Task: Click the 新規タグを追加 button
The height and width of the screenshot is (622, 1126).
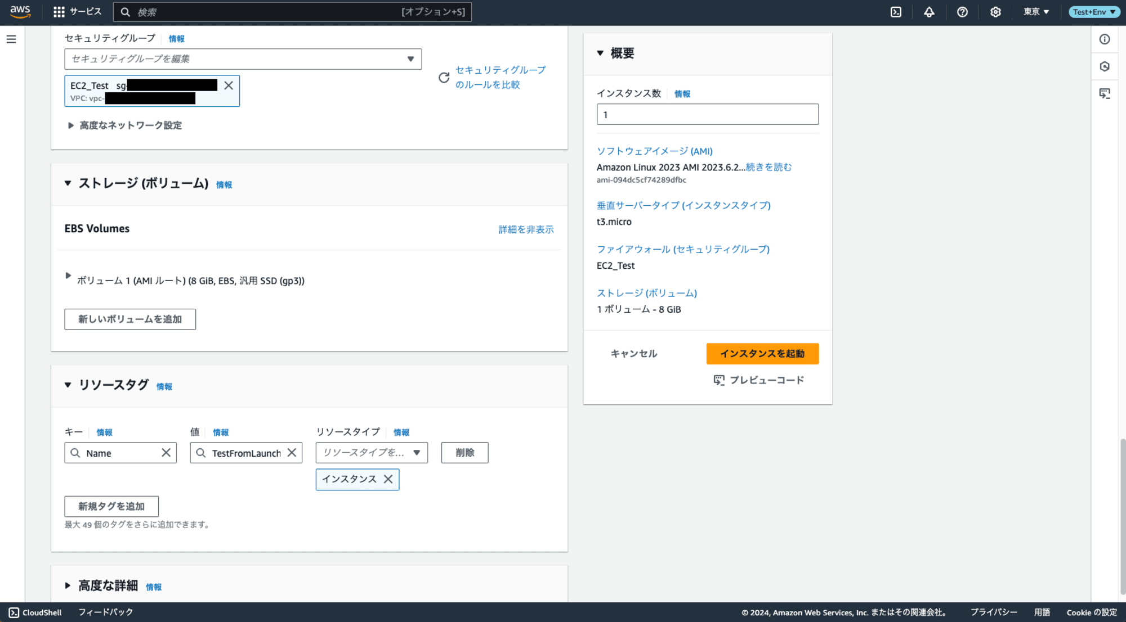Action: tap(111, 507)
